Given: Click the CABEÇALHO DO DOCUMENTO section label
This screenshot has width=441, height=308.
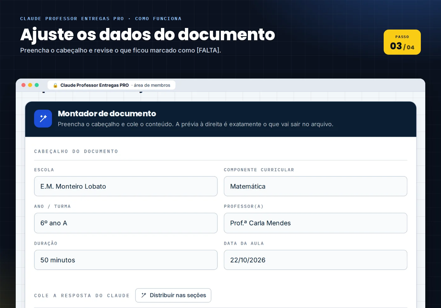Looking at the screenshot, I should 76,151.
